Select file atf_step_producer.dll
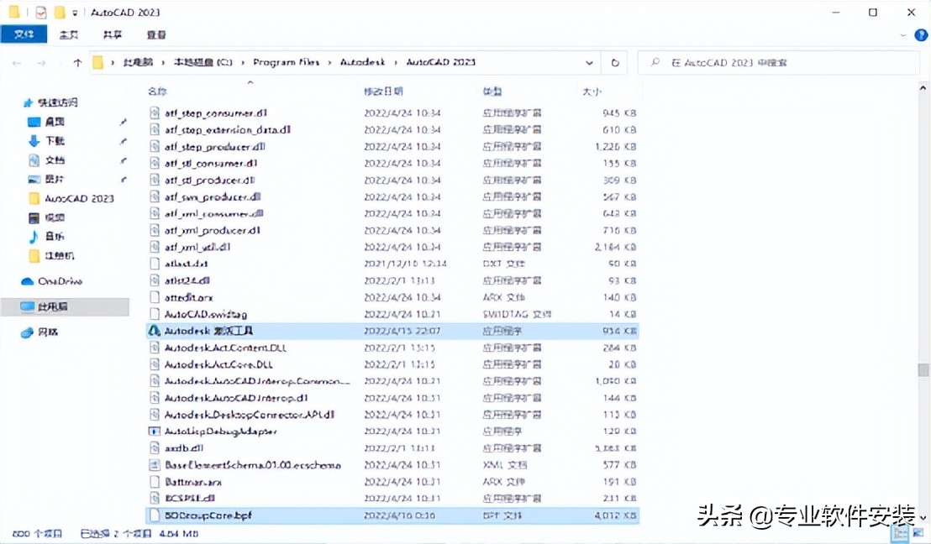 pyautogui.click(x=215, y=146)
